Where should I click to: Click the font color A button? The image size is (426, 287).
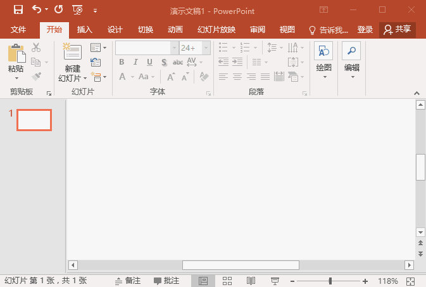123,77
